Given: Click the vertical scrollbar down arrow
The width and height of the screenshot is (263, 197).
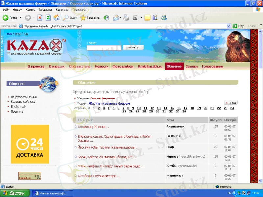Looking at the screenshot, I should (x=260, y=181).
